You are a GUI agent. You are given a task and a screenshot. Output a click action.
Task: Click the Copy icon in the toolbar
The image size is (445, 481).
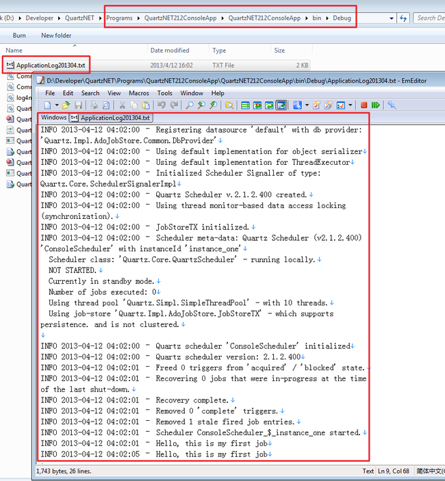[134, 105]
